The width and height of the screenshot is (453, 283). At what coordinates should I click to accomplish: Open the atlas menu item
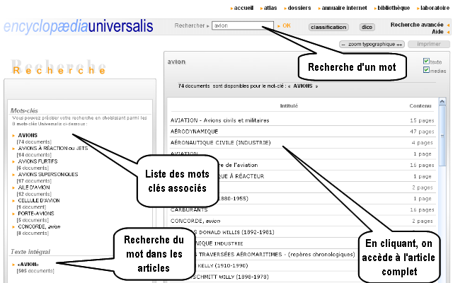click(270, 8)
